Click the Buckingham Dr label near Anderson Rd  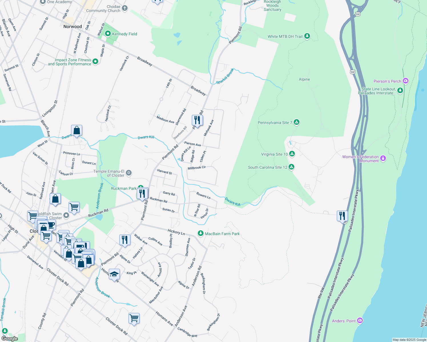[203, 284]
